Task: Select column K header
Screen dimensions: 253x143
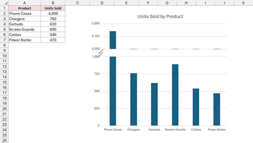Action: (x=243, y=3)
